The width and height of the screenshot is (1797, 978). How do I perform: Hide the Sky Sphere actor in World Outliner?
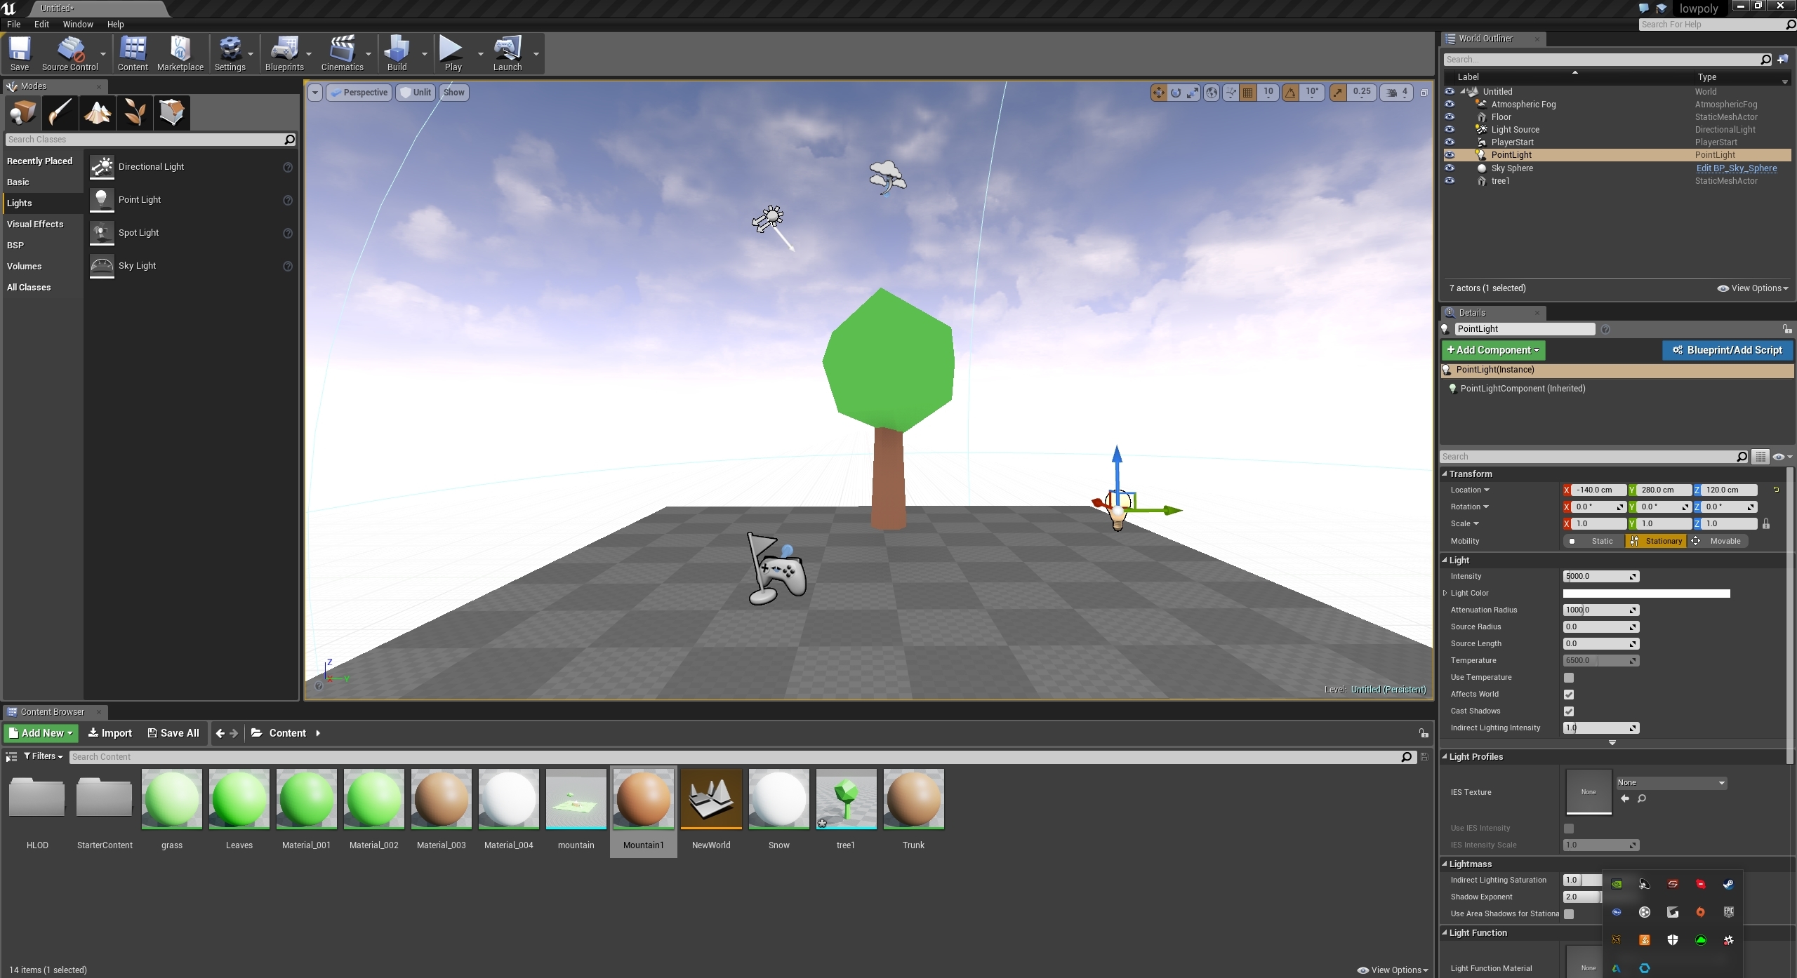click(1449, 168)
